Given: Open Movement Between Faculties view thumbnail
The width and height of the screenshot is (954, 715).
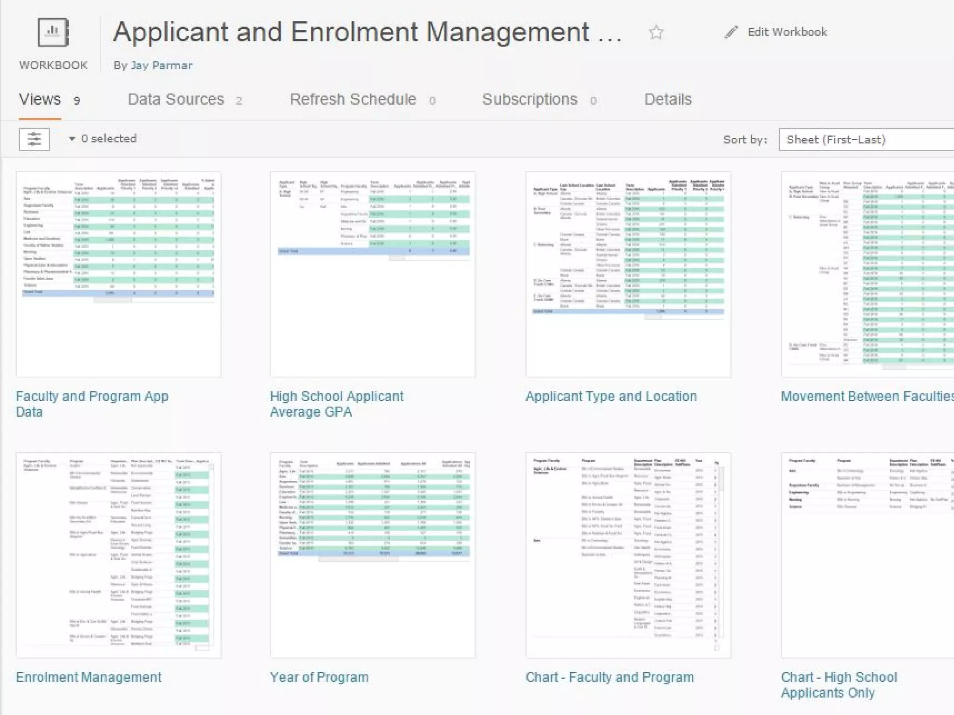Looking at the screenshot, I should click(867, 275).
